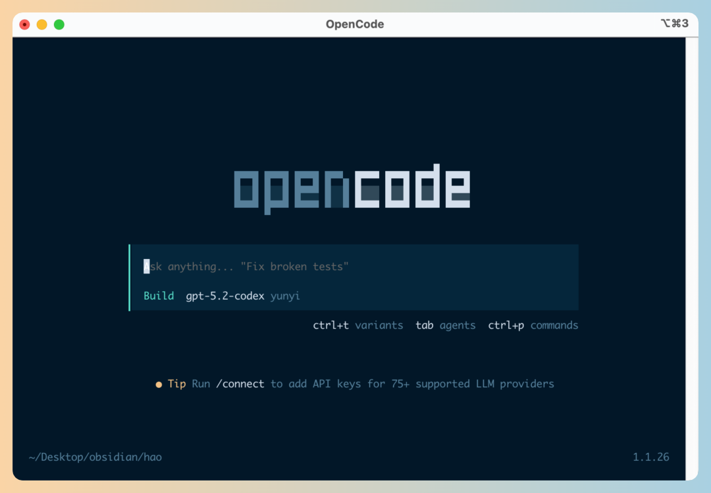The height and width of the screenshot is (493, 711).
Task: Select the Build agent indicator
Action: tap(158, 296)
